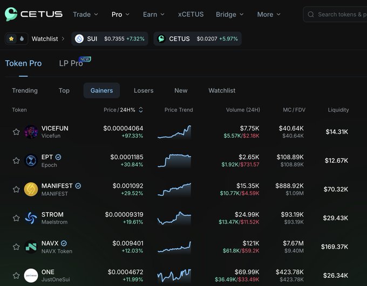Click the verified badge next to NAVX
Viewport: 367px width, 286px height.
64,243
